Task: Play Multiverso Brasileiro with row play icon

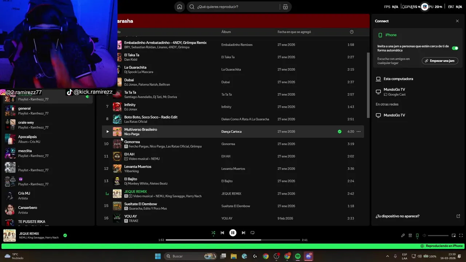Action: (x=107, y=132)
